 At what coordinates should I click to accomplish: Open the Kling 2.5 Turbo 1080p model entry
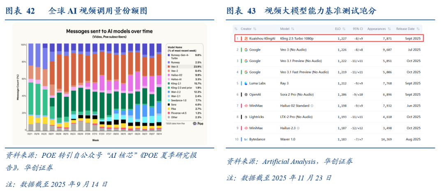[297, 39]
